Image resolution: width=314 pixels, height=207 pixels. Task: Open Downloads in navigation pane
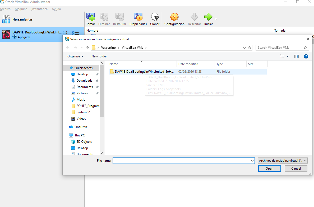[x=84, y=81]
